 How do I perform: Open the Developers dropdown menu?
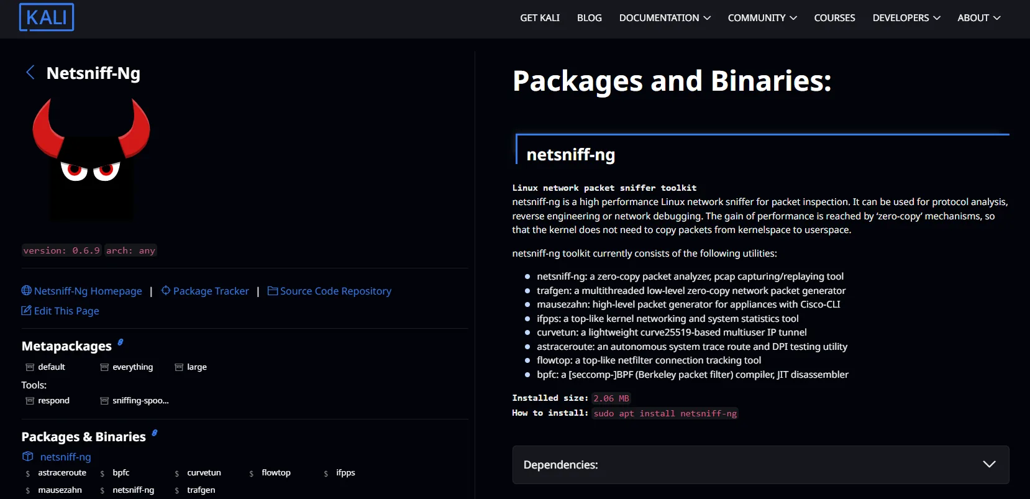point(906,18)
